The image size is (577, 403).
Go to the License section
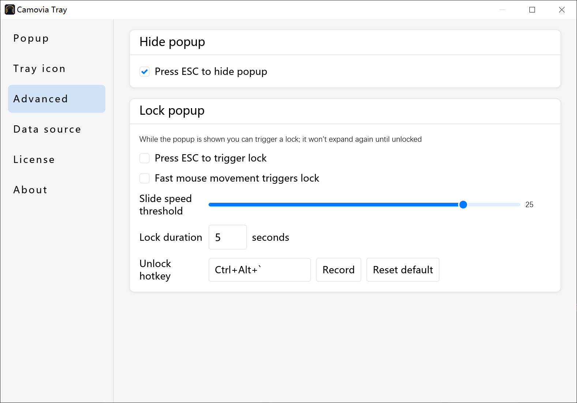pyautogui.click(x=57, y=160)
